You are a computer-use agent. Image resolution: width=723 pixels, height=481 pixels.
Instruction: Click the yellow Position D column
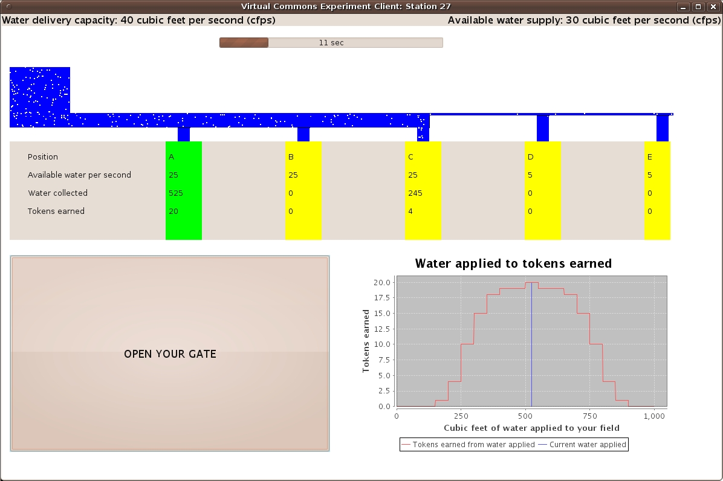click(542, 190)
